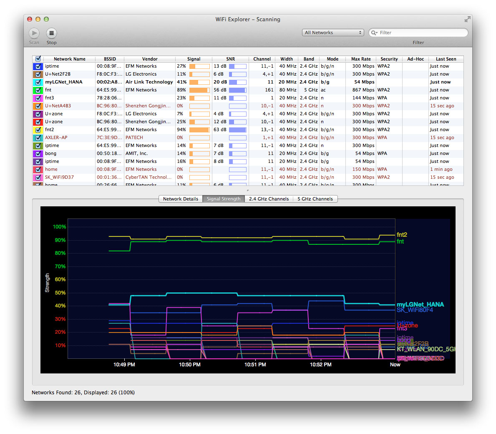Switch to the 2.4 GHz Channels tab

click(x=269, y=199)
